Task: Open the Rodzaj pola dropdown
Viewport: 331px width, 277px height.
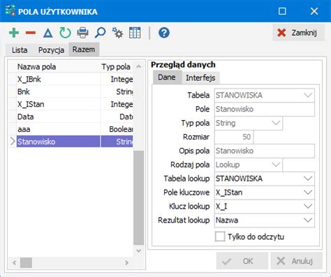Action: click(276, 165)
